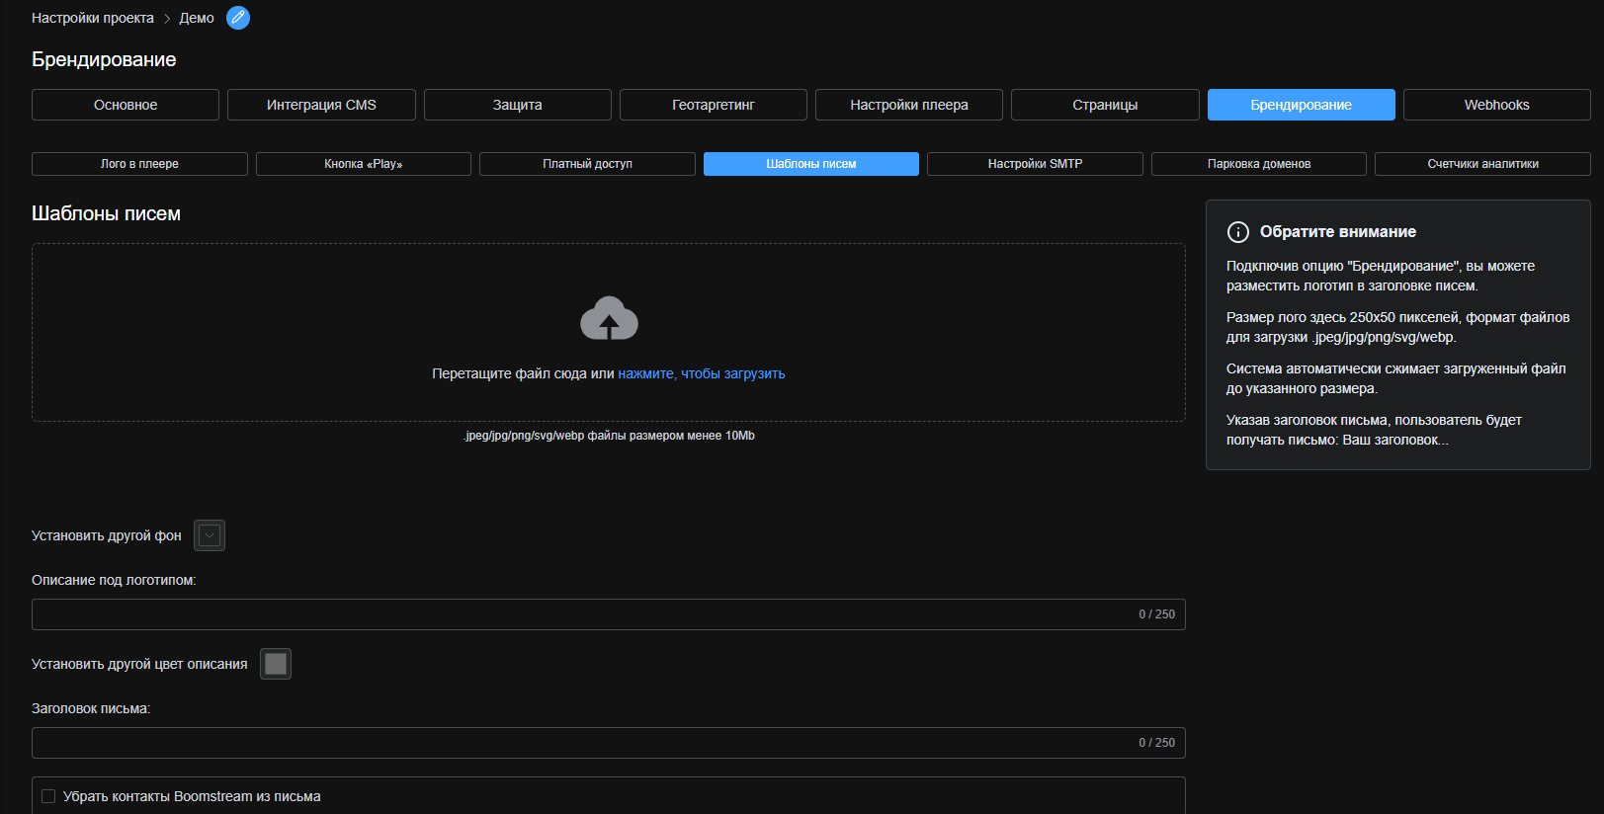This screenshot has height=814, width=1604.
Task: Click the Демо breadcrumb item
Action: (197, 18)
